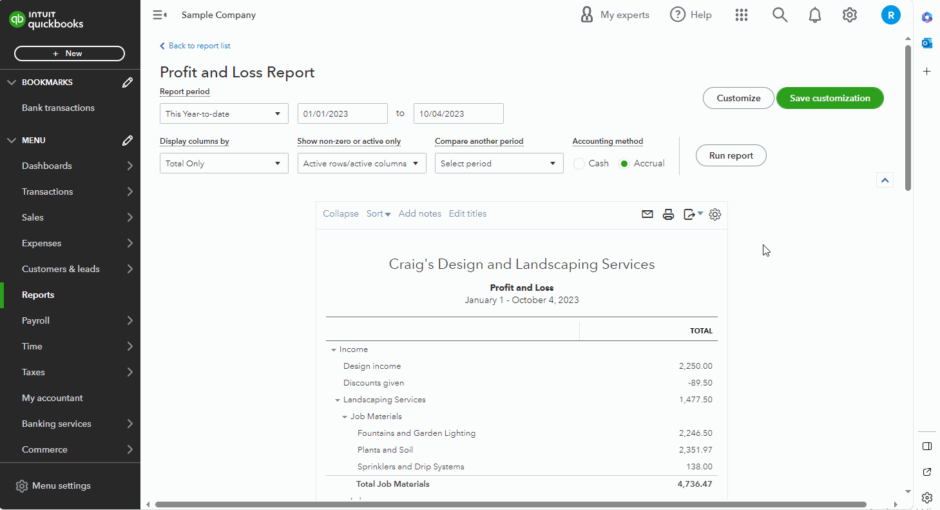Open the notifications bell
The image size is (940, 510).
(814, 14)
